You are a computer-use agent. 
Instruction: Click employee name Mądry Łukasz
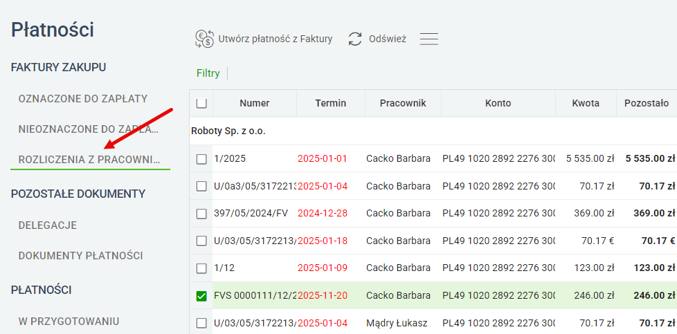pyautogui.click(x=398, y=323)
